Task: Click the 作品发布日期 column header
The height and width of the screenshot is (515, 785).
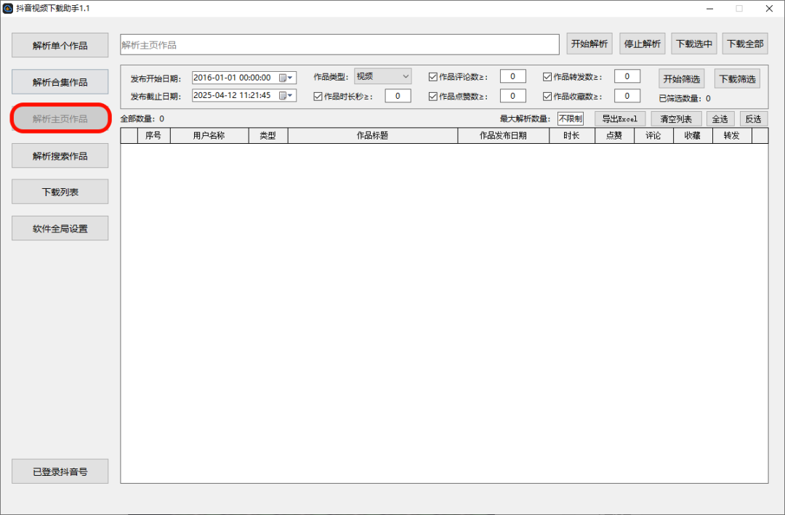Action: [x=503, y=136]
